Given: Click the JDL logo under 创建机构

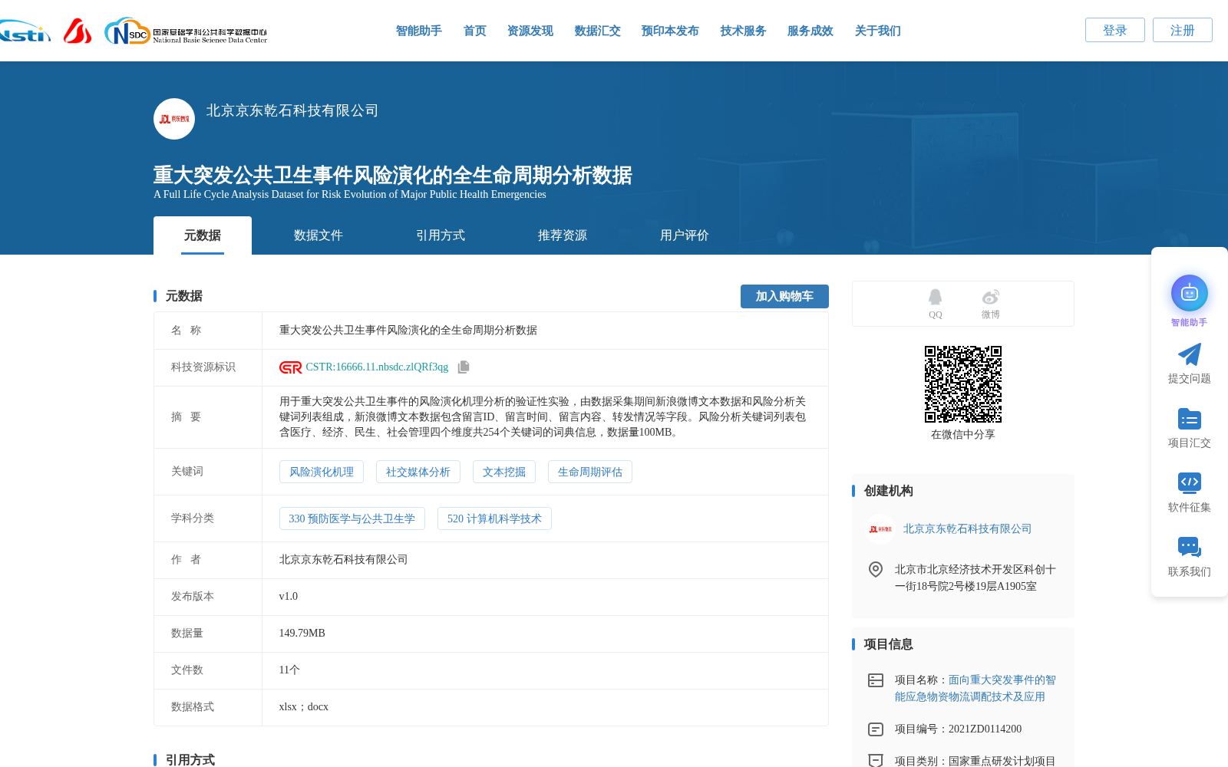Looking at the screenshot, I should pos(880,529).
